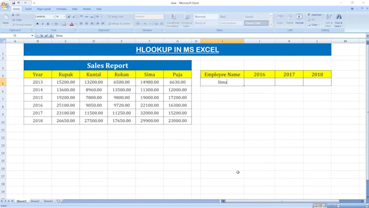Toggle Align Text Right
Image resolution: width=369 pixels, height=208 pixels.
(x=92, y=24)
